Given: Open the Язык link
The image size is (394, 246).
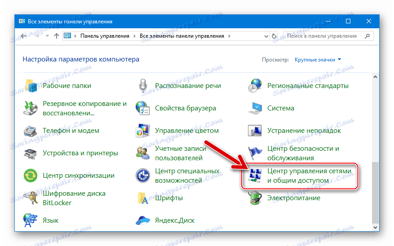Looking at the screenshot, I should click(50, 220).
